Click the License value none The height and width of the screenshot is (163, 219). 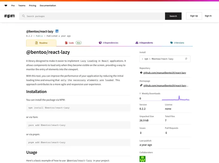[x=168, y=109]
